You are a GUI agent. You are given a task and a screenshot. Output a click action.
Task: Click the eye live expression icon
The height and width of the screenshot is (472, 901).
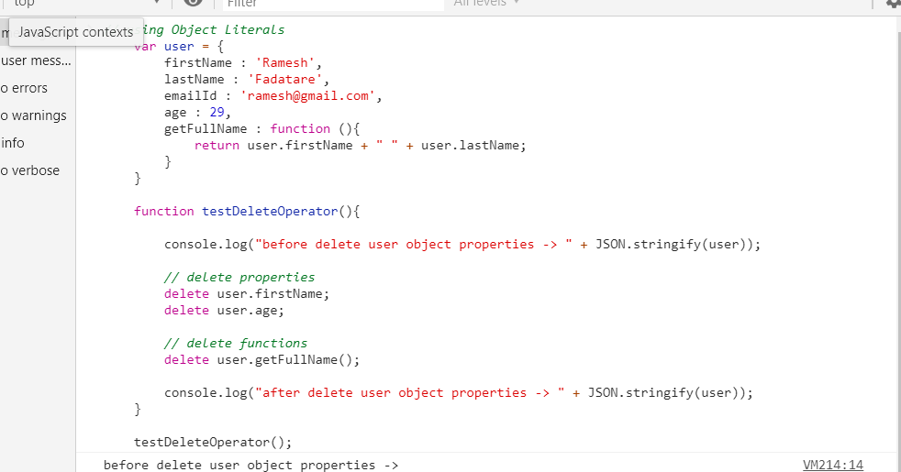pyautogui.click(x=193, y=2)
